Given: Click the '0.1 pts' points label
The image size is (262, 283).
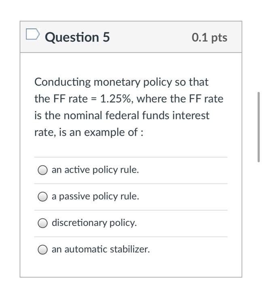Looking at the screenshot, I should [x=209, y=37].
